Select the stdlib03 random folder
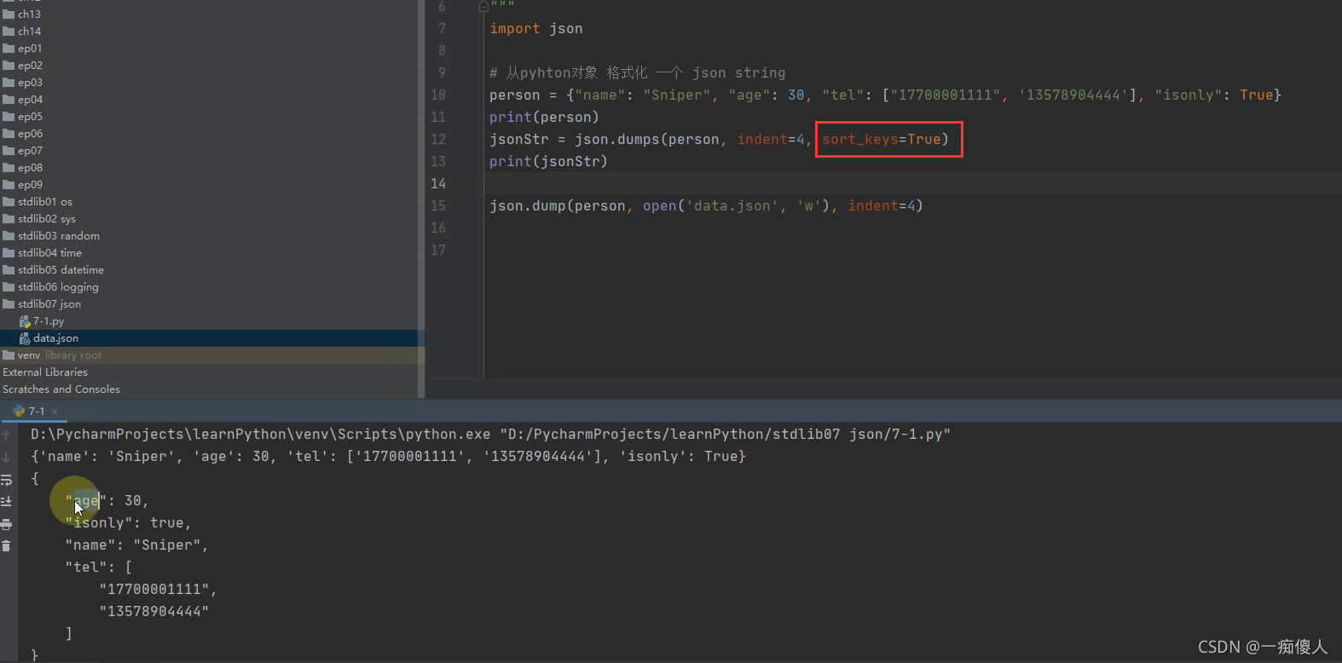Screen dimensions: 1342x663 pyautogui.click(x=59, y=236)
